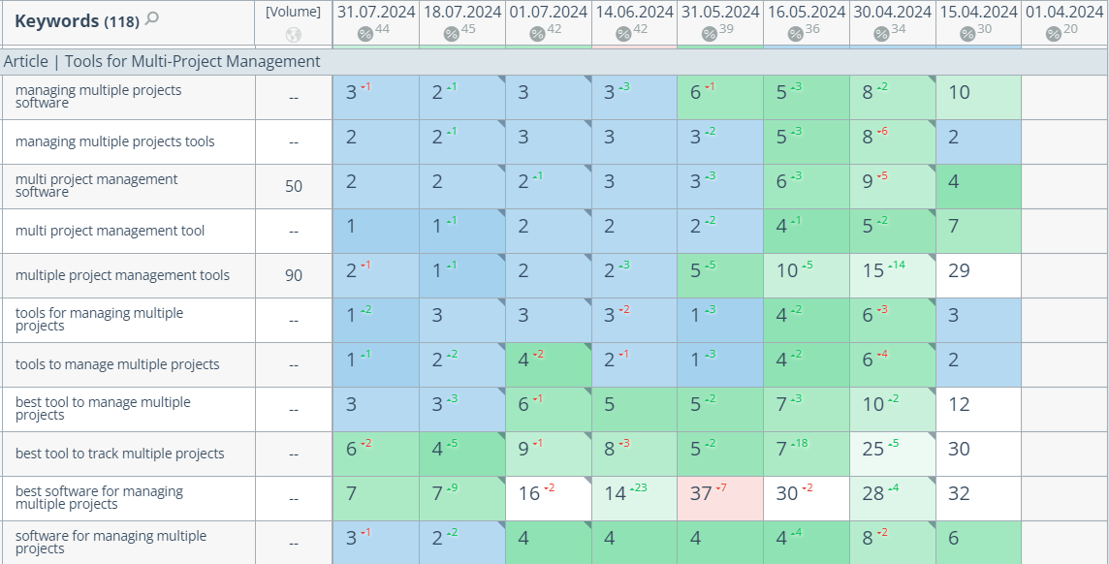Sort by the Volume column header
The image size is (1109, 564).
tap(294, 12)
